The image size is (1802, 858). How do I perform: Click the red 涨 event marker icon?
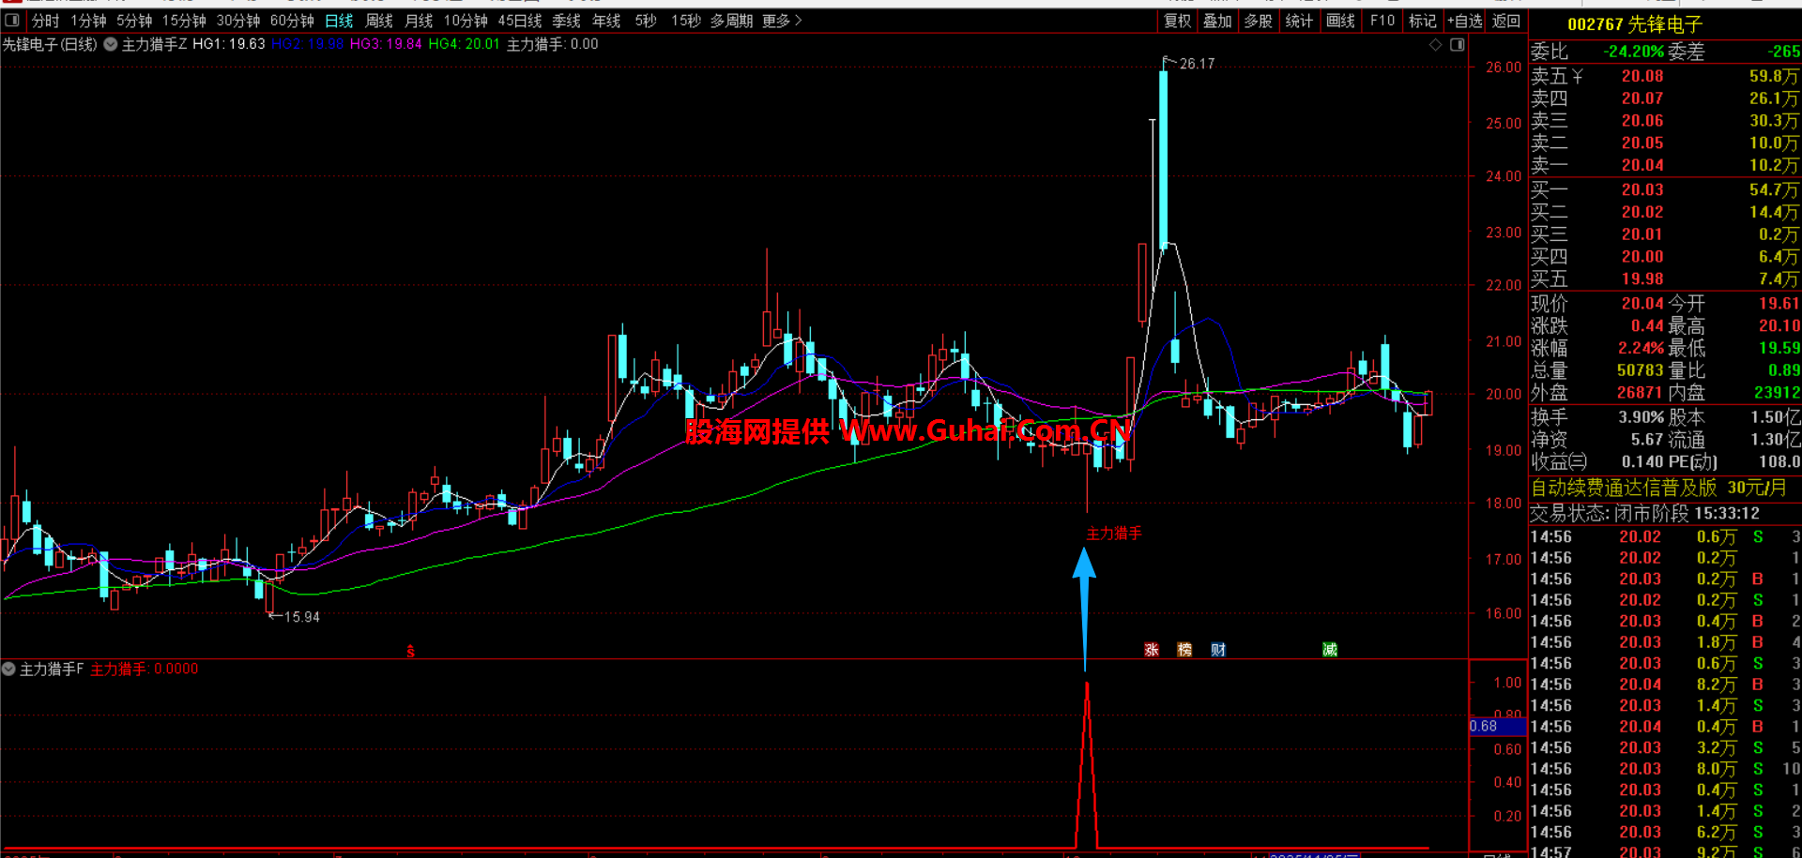pyautogui.click(x=1152, y=650)
